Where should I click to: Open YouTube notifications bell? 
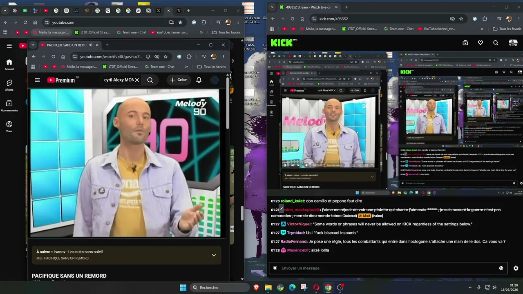(x=199, y=80)
